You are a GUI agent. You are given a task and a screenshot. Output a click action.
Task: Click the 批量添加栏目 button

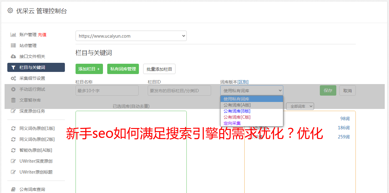(x=159, y=69)
